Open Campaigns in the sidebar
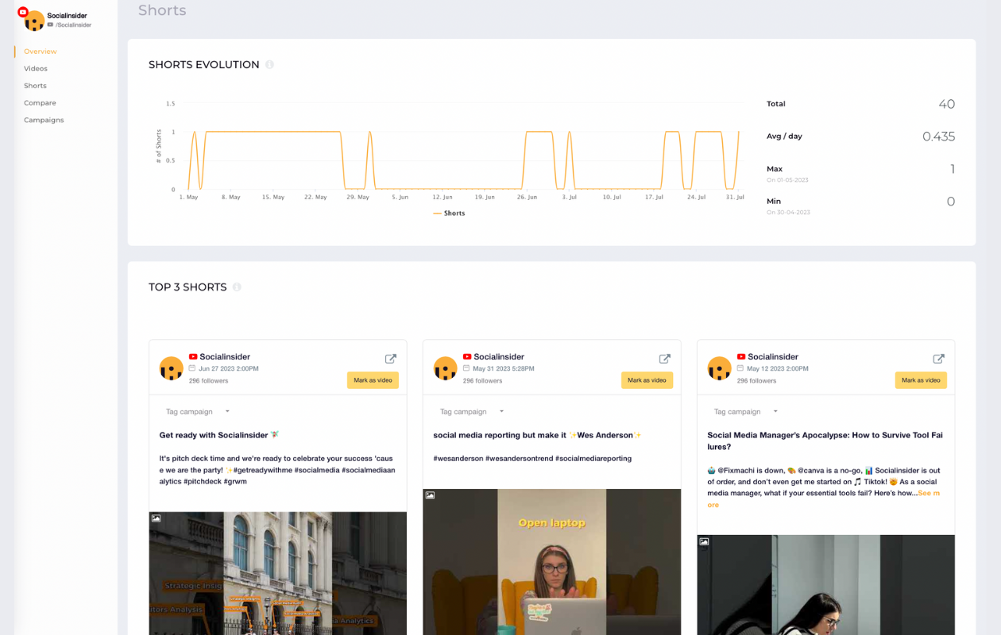The image size is (1001, 635). pos(44,120)
